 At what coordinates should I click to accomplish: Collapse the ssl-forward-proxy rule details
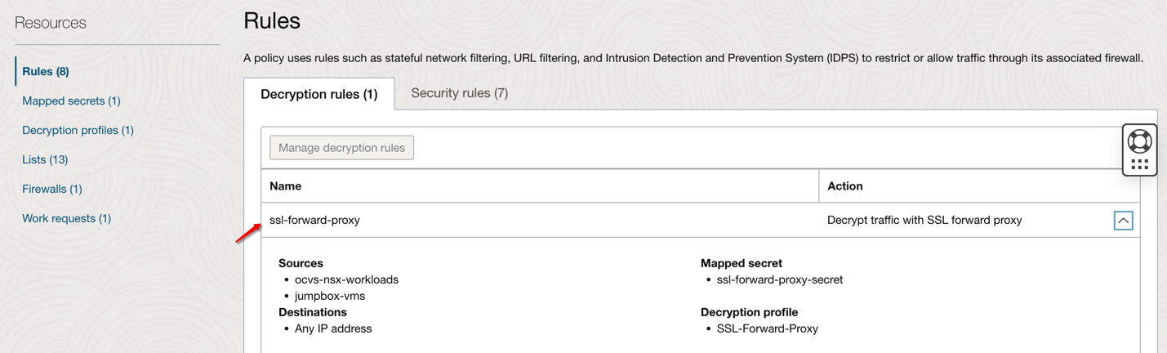(1123, 221)
